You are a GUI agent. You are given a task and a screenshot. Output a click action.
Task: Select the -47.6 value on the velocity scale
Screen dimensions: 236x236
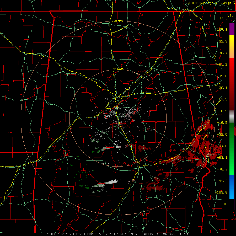click(x=222, y=146)
